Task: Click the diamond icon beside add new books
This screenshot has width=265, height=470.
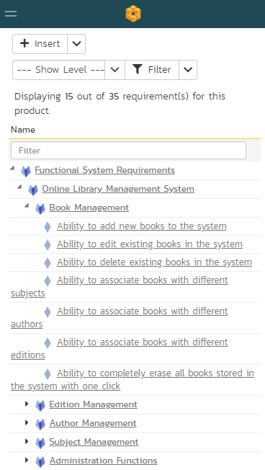Action: (x=48, y=227)
